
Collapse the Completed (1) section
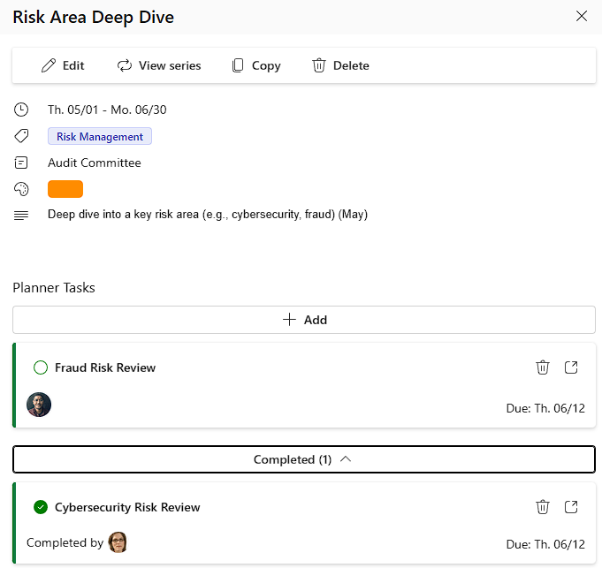tap(303, 459)
